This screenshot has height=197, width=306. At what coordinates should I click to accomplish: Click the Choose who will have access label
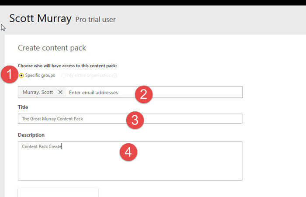tap(67, 66)
